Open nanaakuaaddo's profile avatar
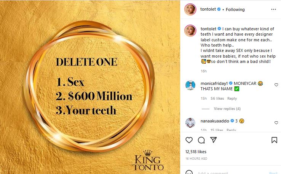This screenshot has height=174, width=281. [x=190, y=122]
